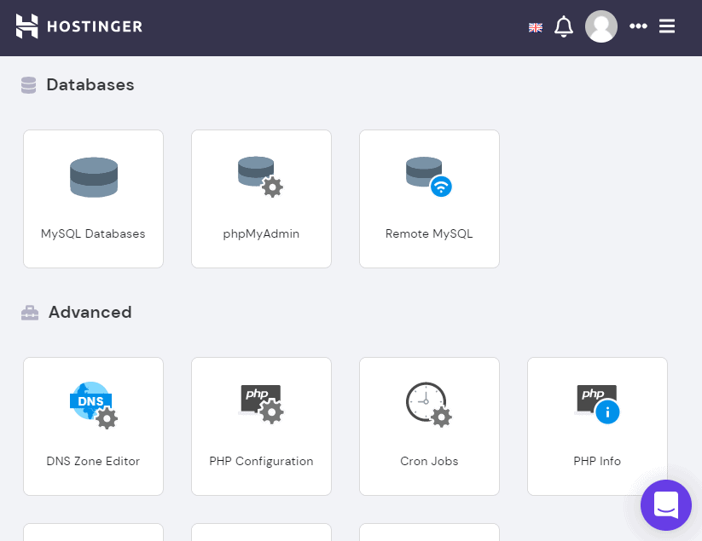Click the Databases section icon
The height and width of the screenshot is (541, 702).
[x=28, y=84]
